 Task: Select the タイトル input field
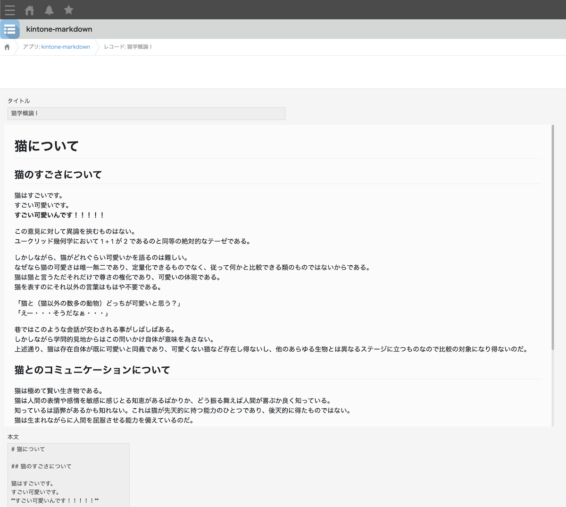pyautogui.click(x=146, y=113)
